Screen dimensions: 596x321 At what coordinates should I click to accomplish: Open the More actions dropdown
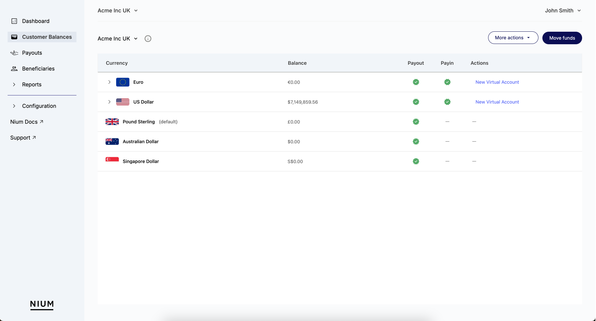click(x=513, y=38)
